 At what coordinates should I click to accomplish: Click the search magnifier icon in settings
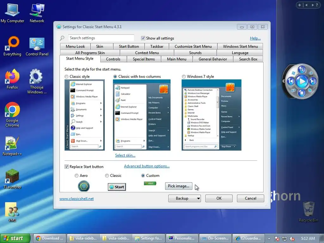(x=62, y=38)
